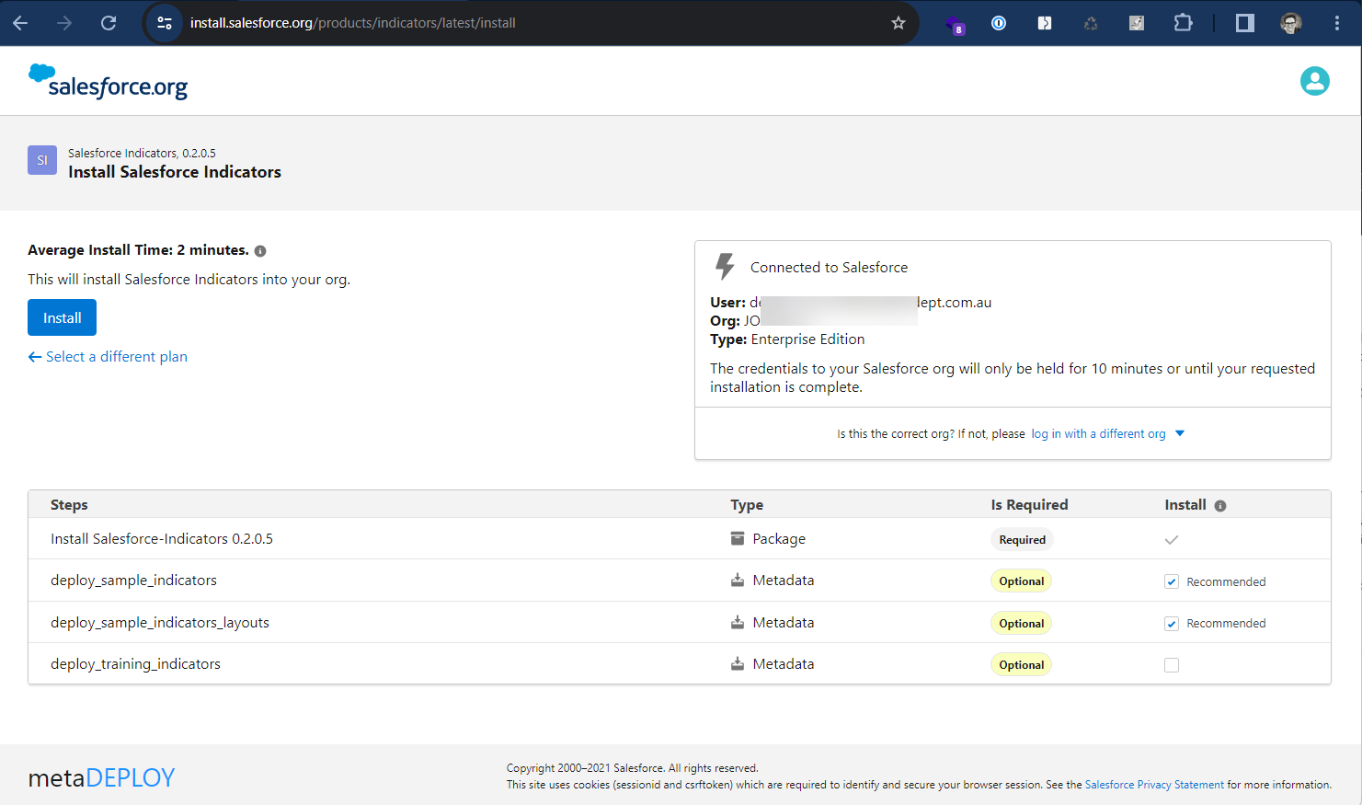Uncheck deploy_sample_indicators install checkbox

(x=1172, y=581)
